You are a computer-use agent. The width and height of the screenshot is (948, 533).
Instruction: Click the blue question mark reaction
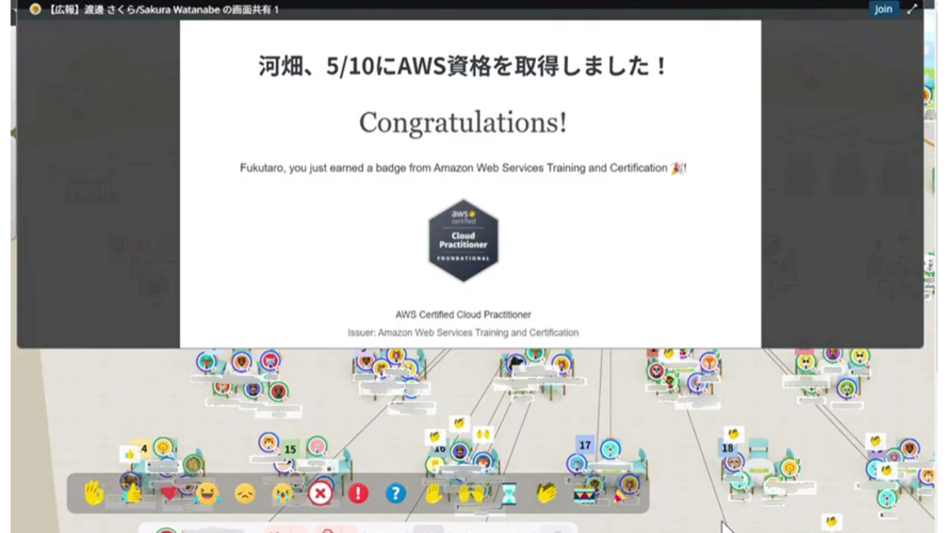coord(396,493)
